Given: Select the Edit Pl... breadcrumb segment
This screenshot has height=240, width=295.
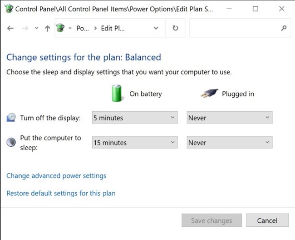Looking at the screenshot, I should 113,28.
